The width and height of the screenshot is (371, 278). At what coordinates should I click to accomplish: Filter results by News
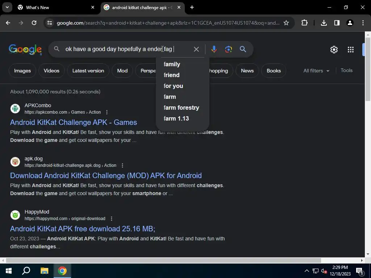(247, 71)
